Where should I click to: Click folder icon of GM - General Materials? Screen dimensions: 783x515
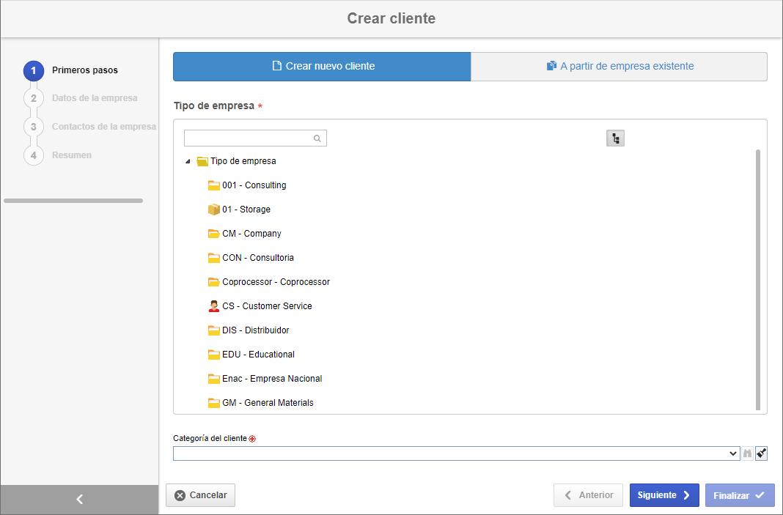click(x=214, y=403)
